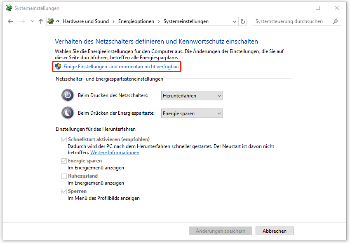Refresh the page with the refresh icon
The width and height of the screenshot is (350, 243).
click(243, 21)
